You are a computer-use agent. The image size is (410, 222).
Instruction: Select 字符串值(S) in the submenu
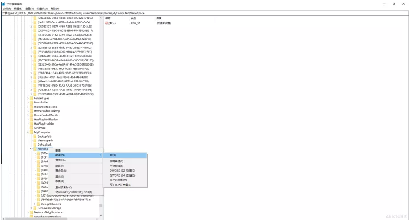coord(125,161)
